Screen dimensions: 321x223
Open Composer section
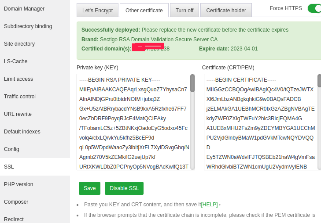16,202
